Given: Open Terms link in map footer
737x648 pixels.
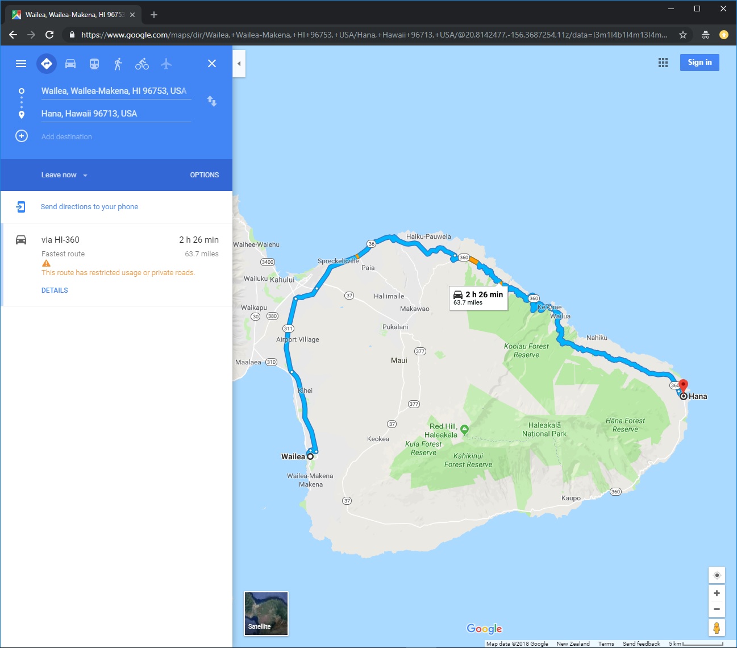Looking at the screenshot, I should [606, 644].
